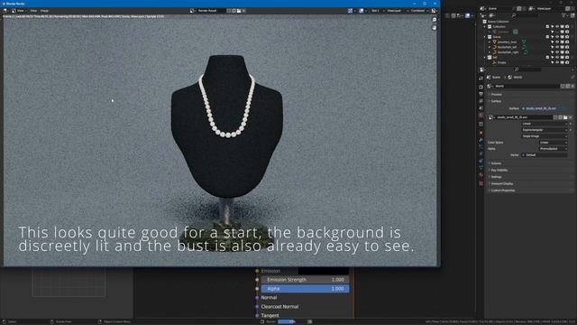Click the hand pan icon in render view
Screen dimensions: 577x325
pos(435,28)
